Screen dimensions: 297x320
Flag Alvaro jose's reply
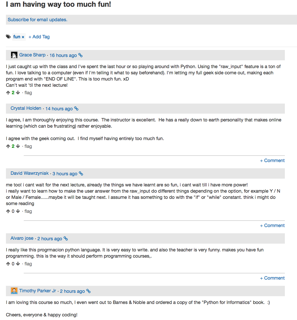click(x=28, y=264)
